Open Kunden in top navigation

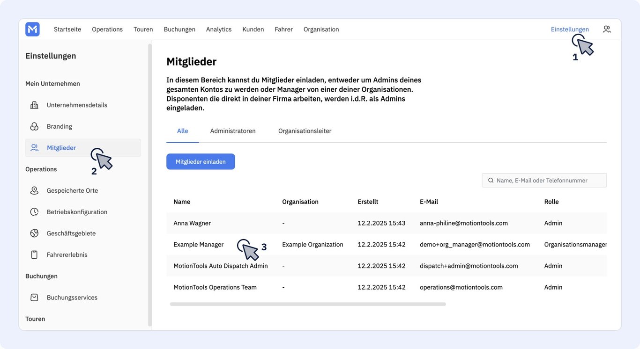[253, 29]
